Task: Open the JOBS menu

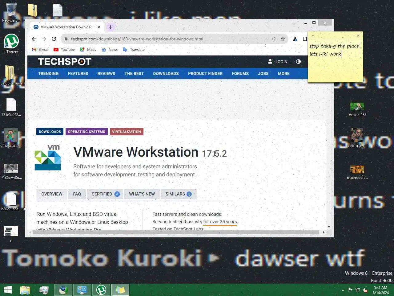Action: tap(263, 74)
